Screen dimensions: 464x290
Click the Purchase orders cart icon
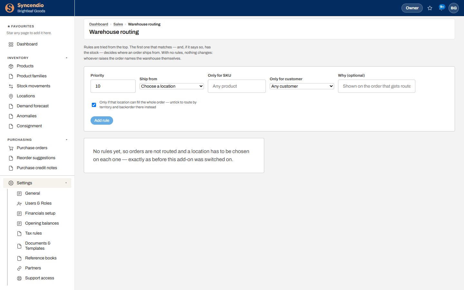point(11,148)
